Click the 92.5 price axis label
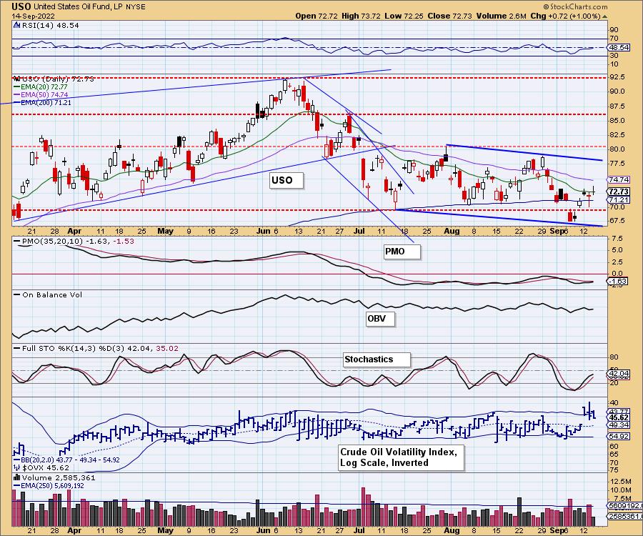This screenshot has height=536, width=643. click(617, 76)
